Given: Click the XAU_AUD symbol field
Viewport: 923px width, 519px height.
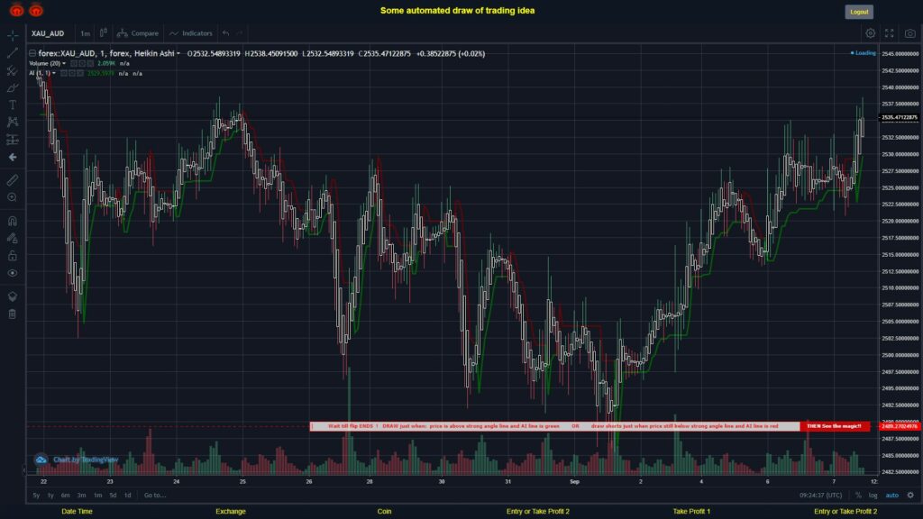Looking at the screenshot, I should (x=48, y=33).
